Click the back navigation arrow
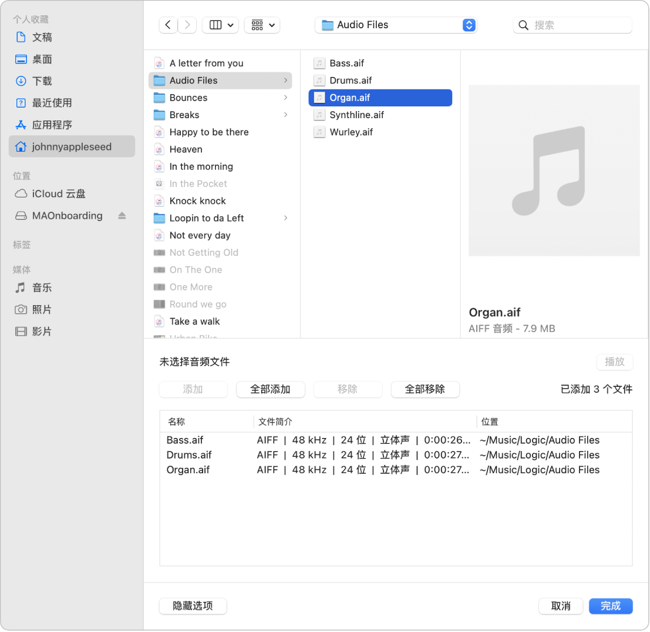Screen dimensions: 650x632 point(168,25)
